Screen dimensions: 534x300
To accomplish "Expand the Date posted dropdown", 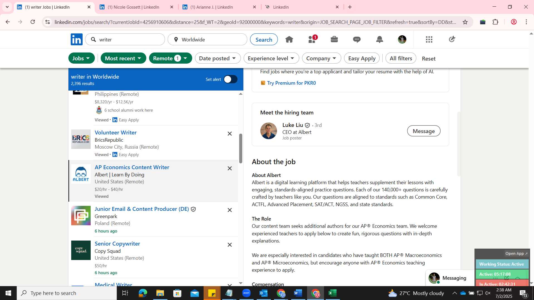I will [218, 58].
